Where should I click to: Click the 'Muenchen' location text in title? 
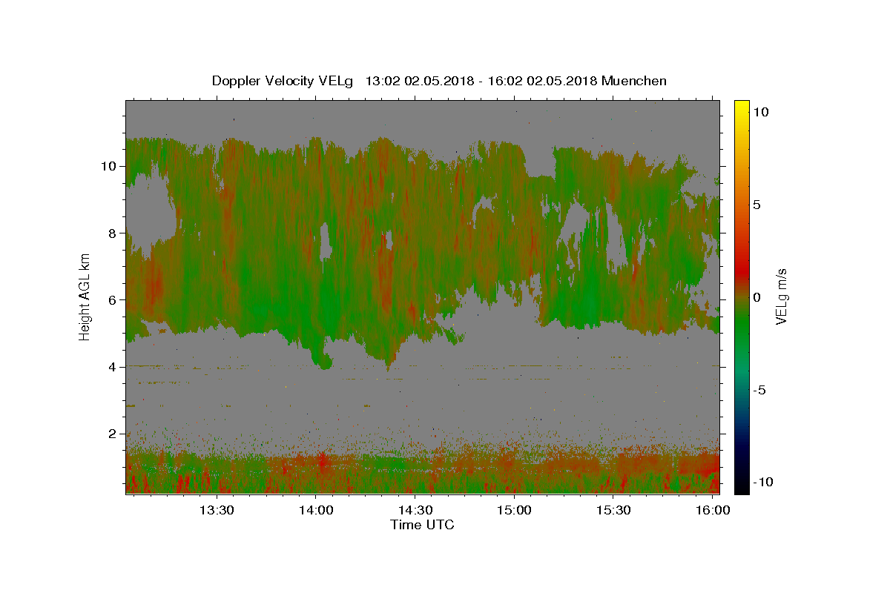[633, 81]
